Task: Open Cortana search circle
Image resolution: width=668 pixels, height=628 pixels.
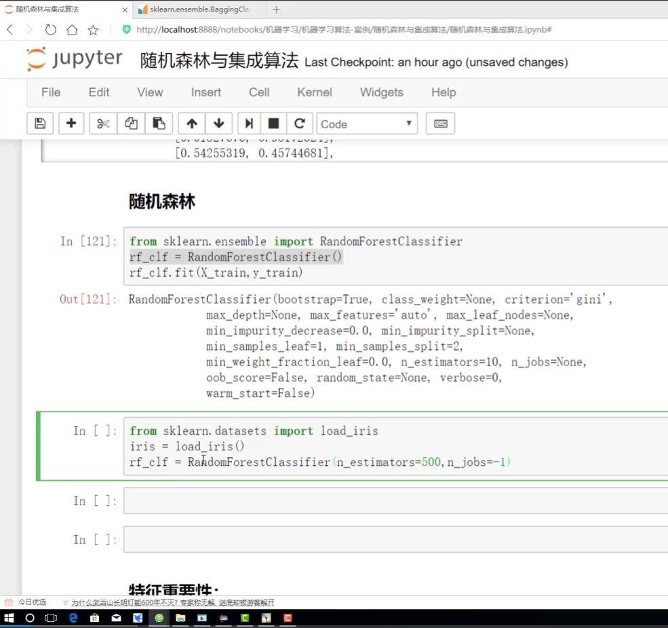Action: pyautogui.click(x=30, y=618)
